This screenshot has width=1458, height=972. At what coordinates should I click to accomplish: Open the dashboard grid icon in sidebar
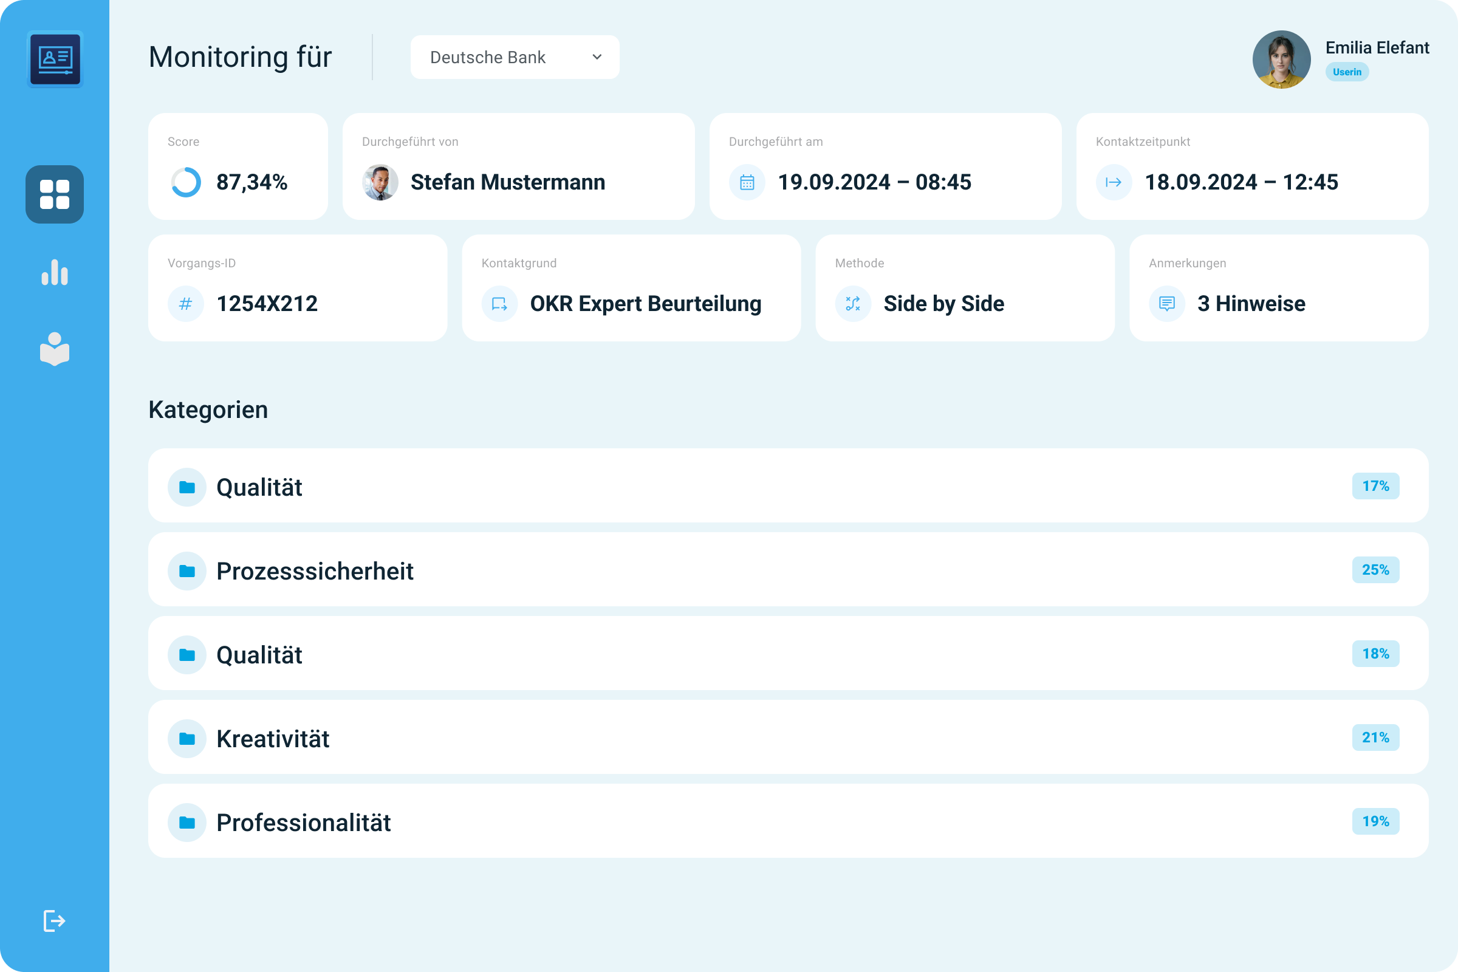[x=55, y=194]
